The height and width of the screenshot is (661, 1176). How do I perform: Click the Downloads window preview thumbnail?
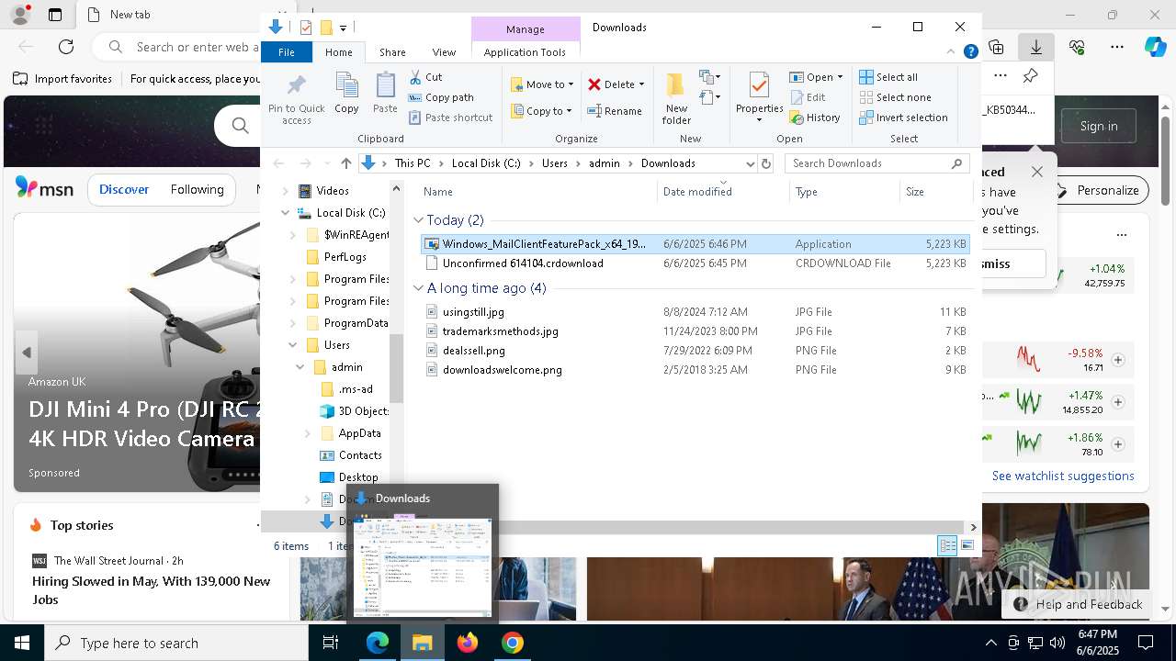tap(423, 566)
